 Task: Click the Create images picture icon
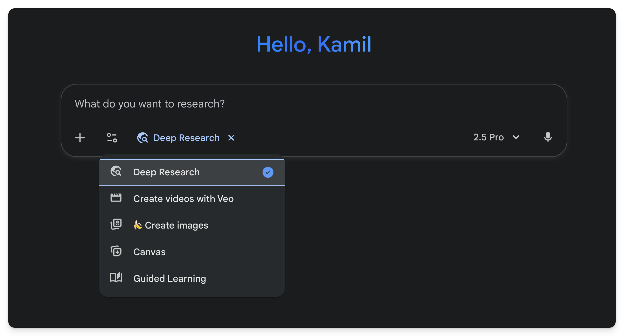click(116, 224)
